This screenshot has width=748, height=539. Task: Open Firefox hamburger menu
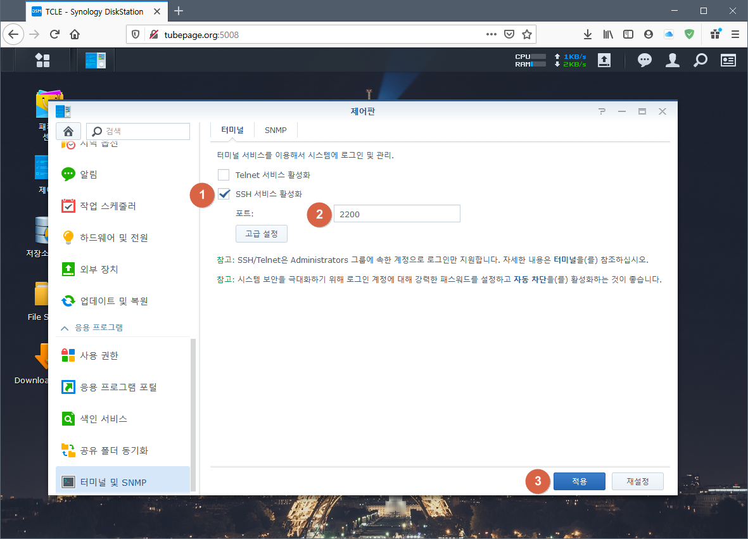[735, 34]
